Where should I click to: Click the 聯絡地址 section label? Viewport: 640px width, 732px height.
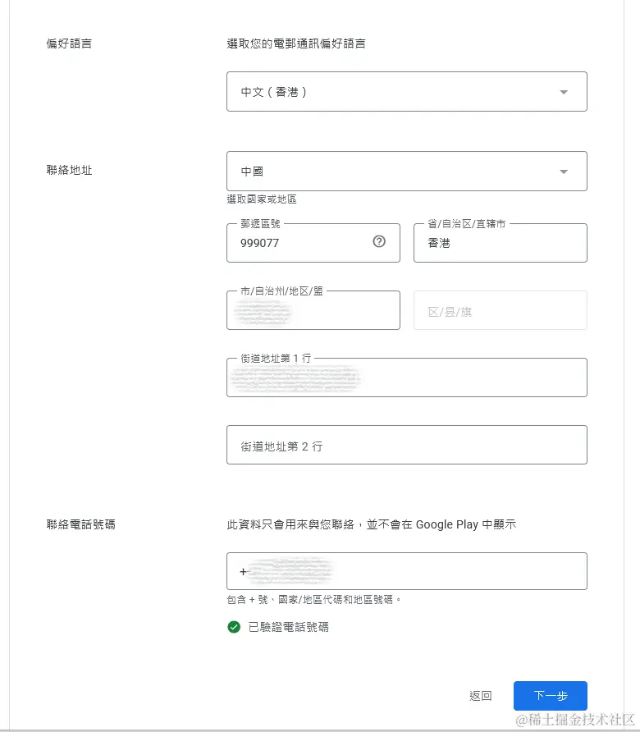coord(69,170)
